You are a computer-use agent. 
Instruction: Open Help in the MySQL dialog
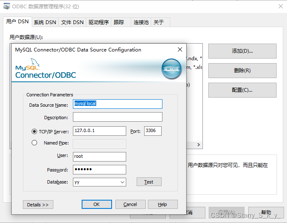click(162, 204)
